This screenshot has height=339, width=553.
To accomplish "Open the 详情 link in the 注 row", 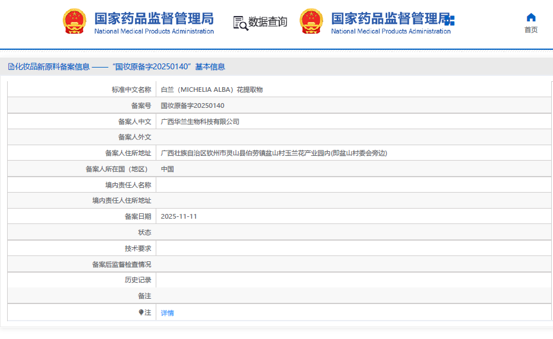I will (x=168, y=313).
